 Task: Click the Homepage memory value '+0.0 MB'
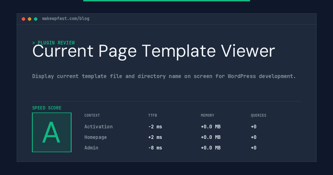coord(211,137)
